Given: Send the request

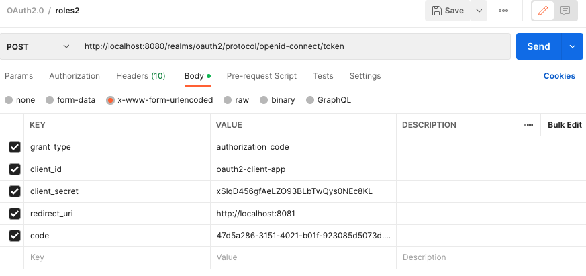Looking at the screenshot, I should (538, 46).
